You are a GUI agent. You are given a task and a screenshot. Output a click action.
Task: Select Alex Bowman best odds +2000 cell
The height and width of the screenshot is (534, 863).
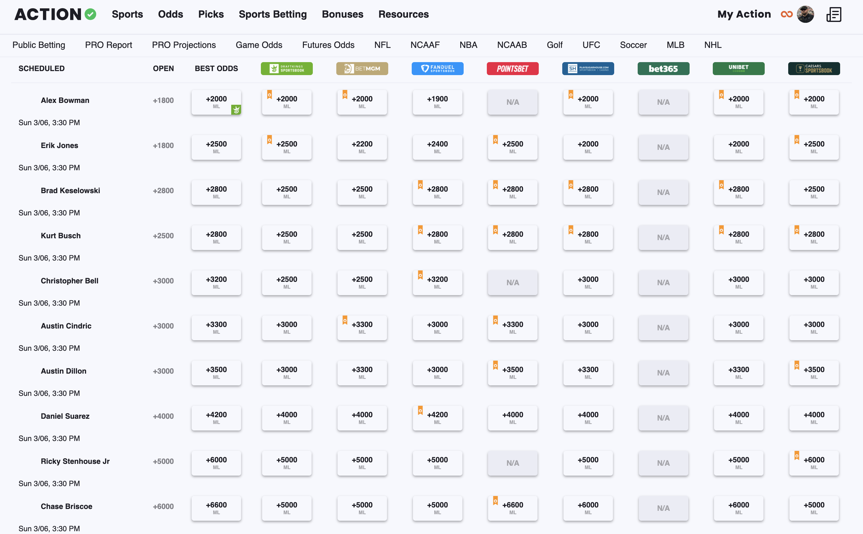coord(216,102)
